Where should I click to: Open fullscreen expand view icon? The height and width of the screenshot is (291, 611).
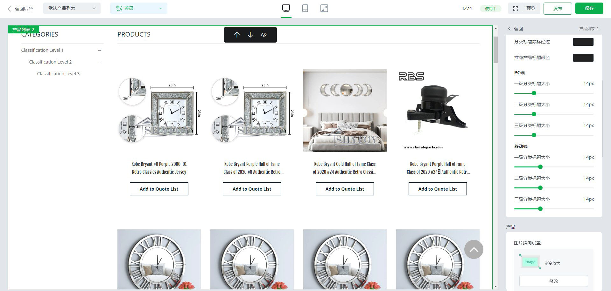click(x=324, y=8)
